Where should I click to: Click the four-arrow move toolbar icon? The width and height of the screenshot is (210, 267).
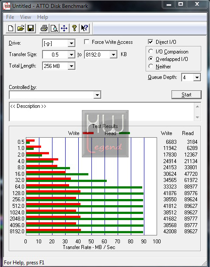click(x=64, y=28)
